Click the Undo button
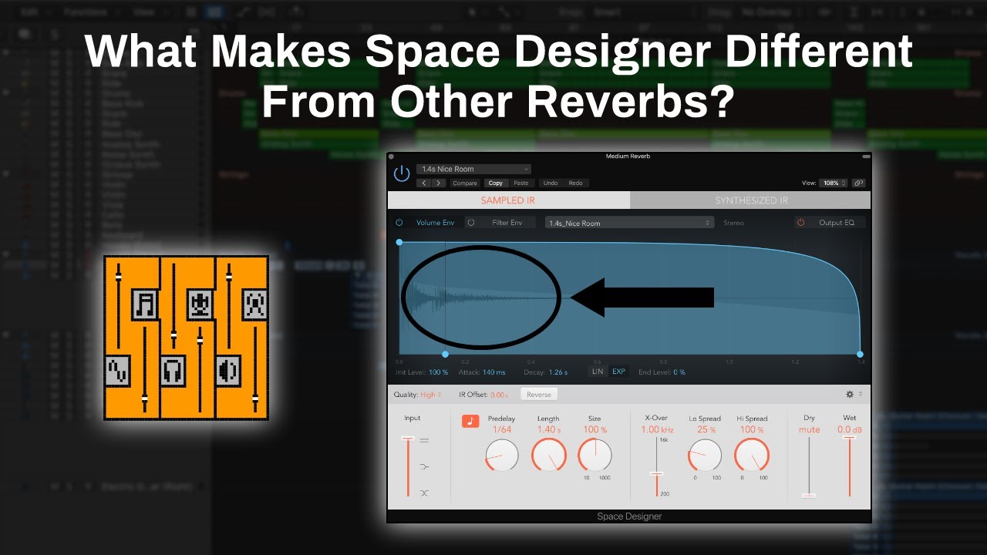The width and height of the screenshot is (987, 555). tap(550, 183)
